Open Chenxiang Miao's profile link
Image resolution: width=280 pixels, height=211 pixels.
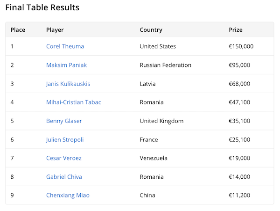[x=68, y=195]
